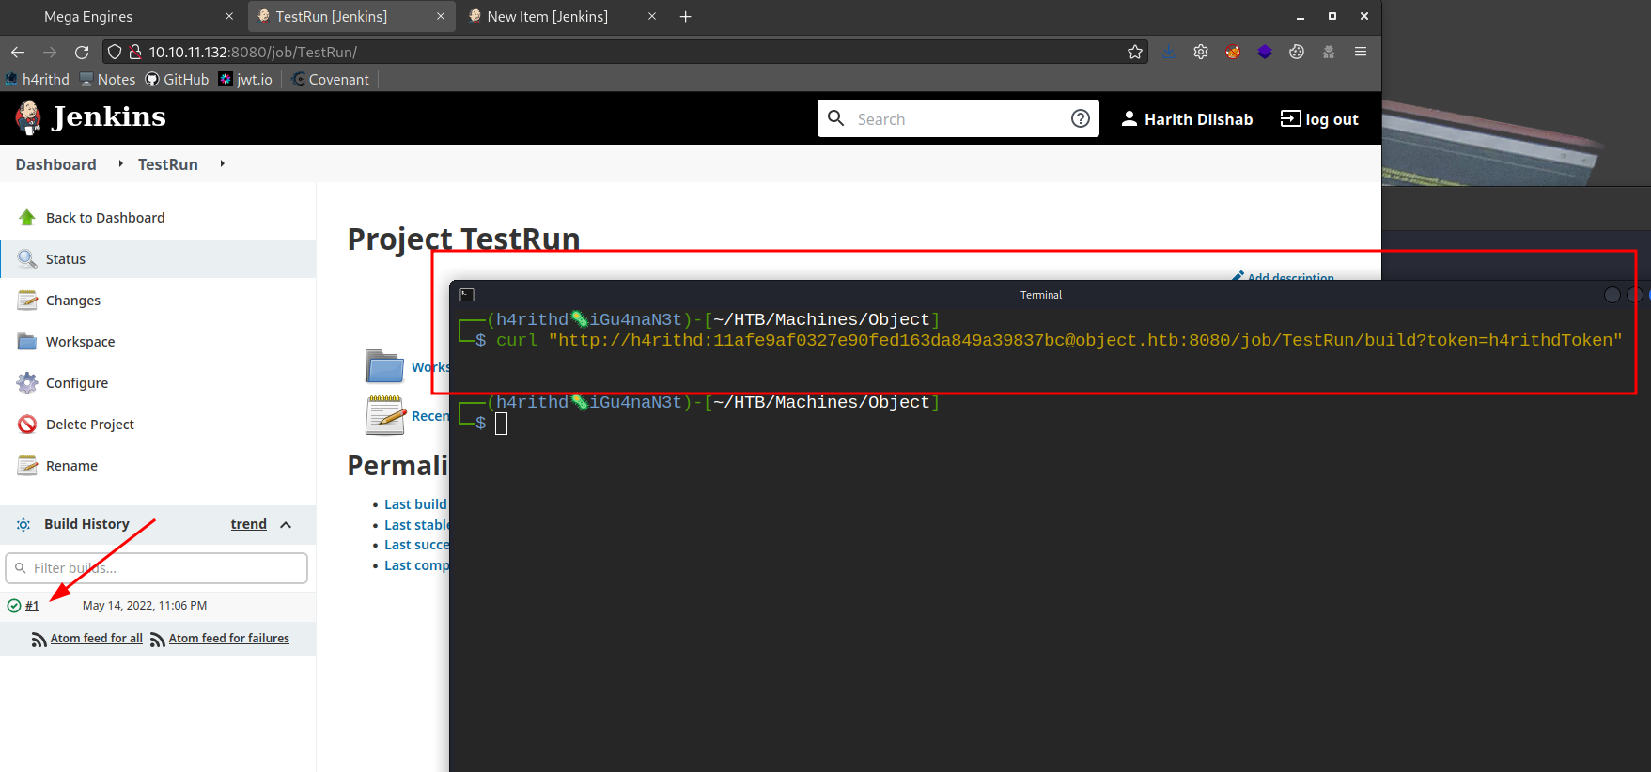Open the build history trend link
The width and height of the screenshot is (1651, 772).
point(249,524)
